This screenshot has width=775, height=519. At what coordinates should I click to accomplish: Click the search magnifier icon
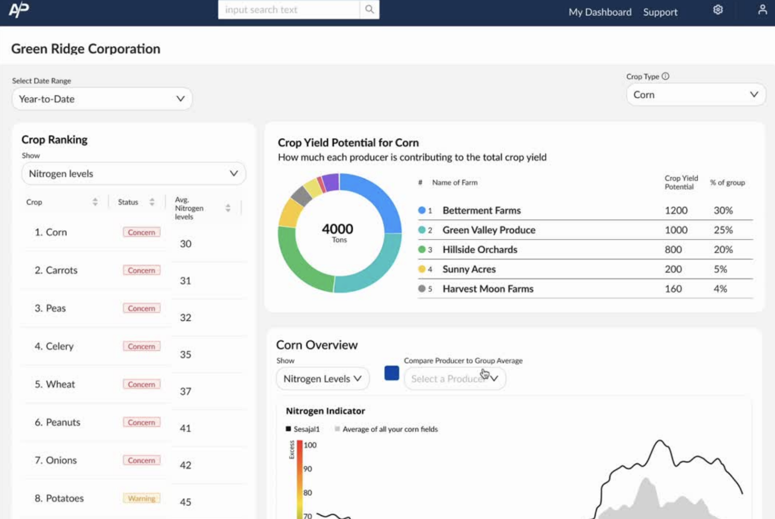(369, 10)
